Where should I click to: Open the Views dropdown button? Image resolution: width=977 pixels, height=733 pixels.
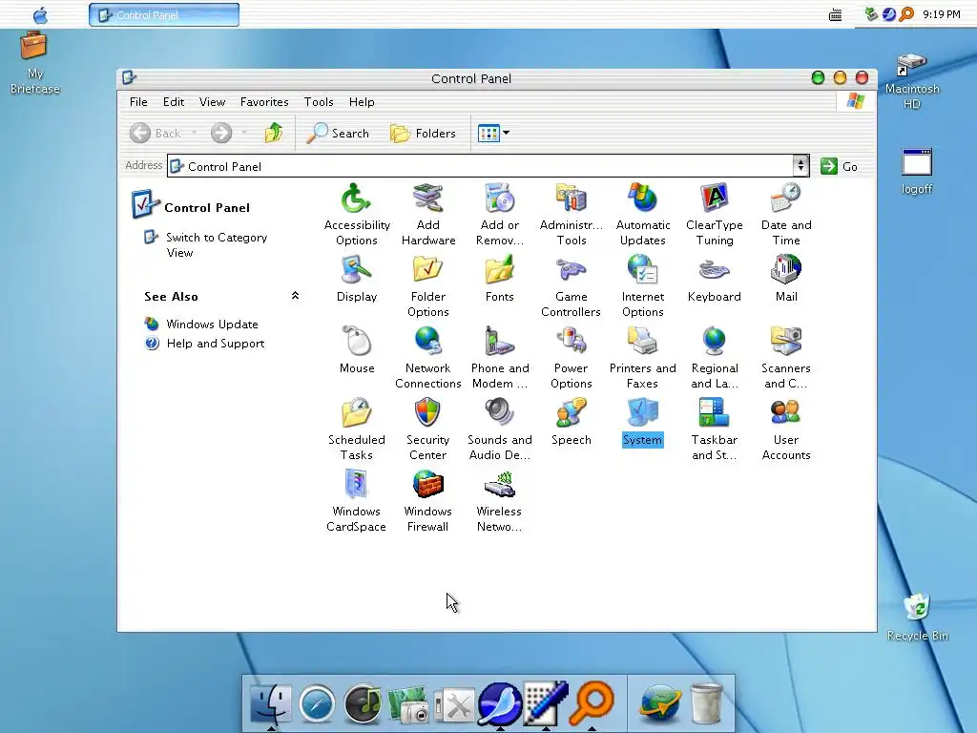(x=493, y=133)
